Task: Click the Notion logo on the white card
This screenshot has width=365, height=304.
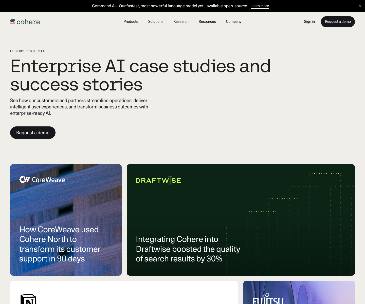Action: click(x=28, y=299)
